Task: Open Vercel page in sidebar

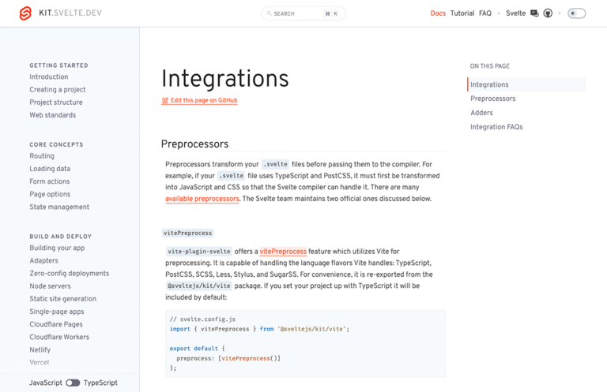Action: 39,363
